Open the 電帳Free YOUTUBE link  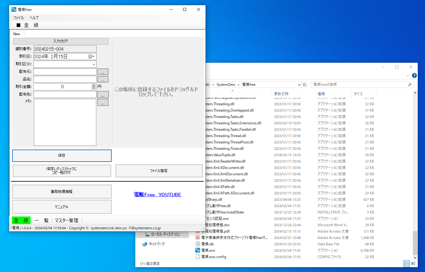tap(157, 194)
